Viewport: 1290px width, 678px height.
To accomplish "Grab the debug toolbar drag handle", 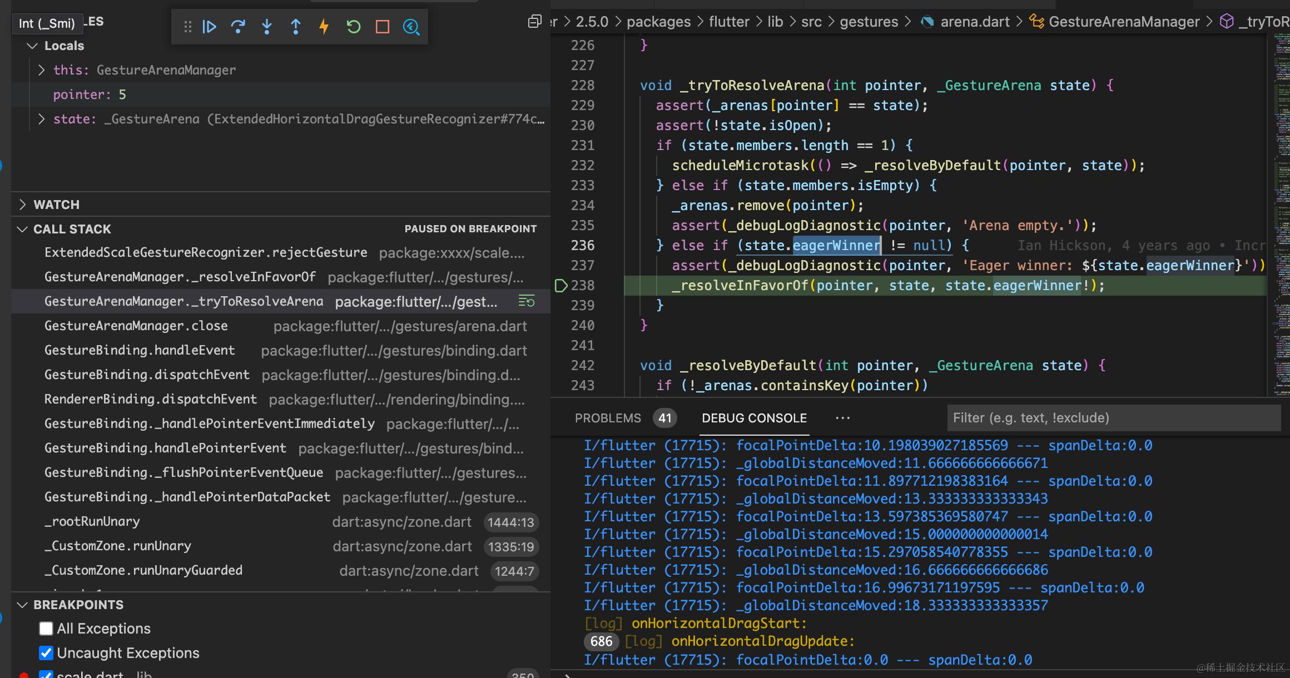I will coord(187,27).
